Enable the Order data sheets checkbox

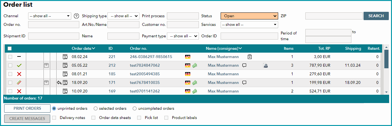(93, 118)
